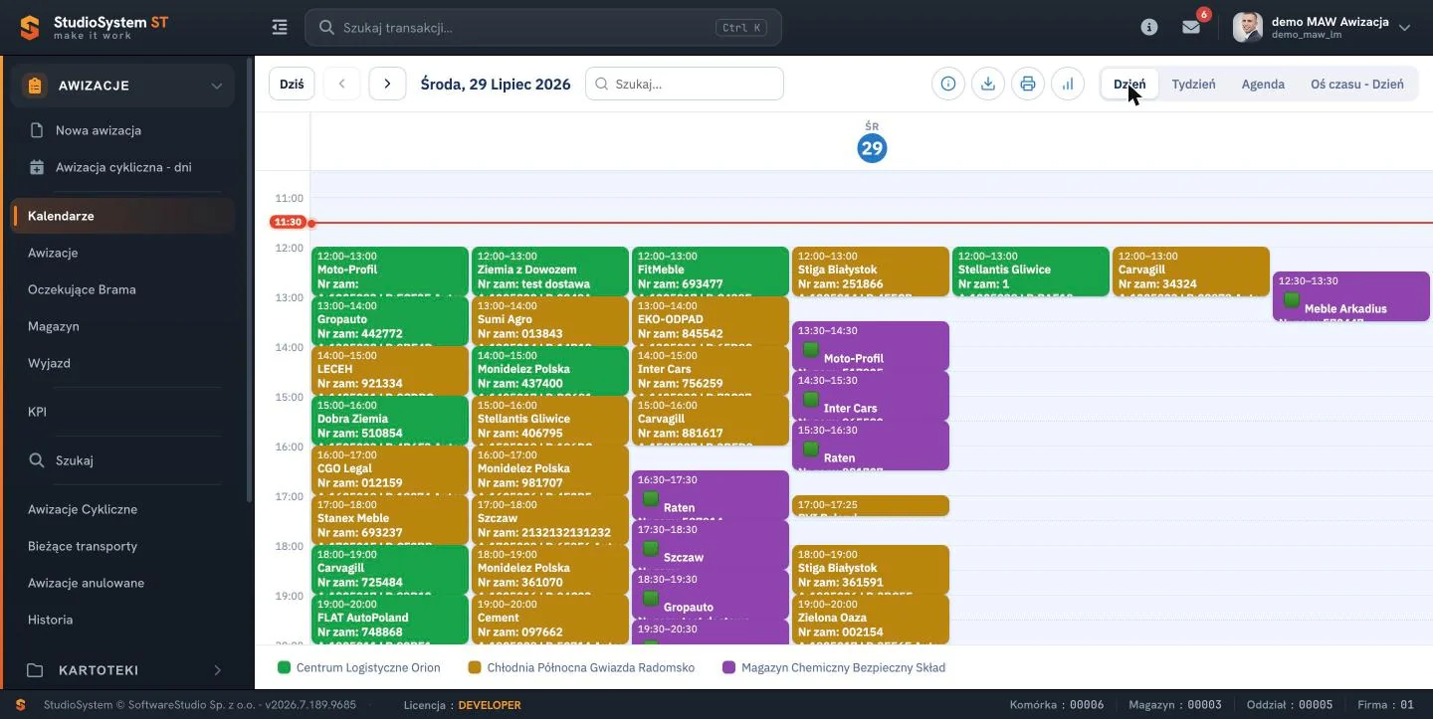
Task: Open CGO Legal 16:00–17:00 appointment
Action: 390,470
